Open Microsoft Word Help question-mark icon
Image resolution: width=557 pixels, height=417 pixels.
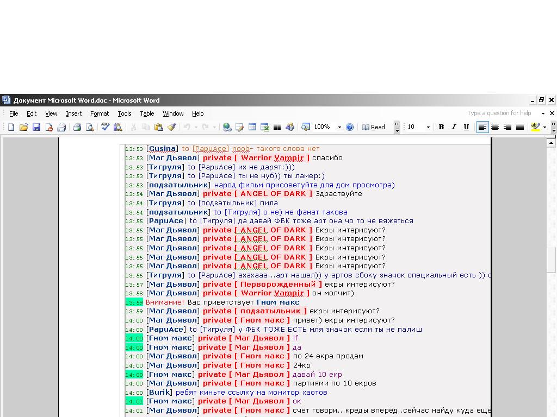click(x=350, y=127)
